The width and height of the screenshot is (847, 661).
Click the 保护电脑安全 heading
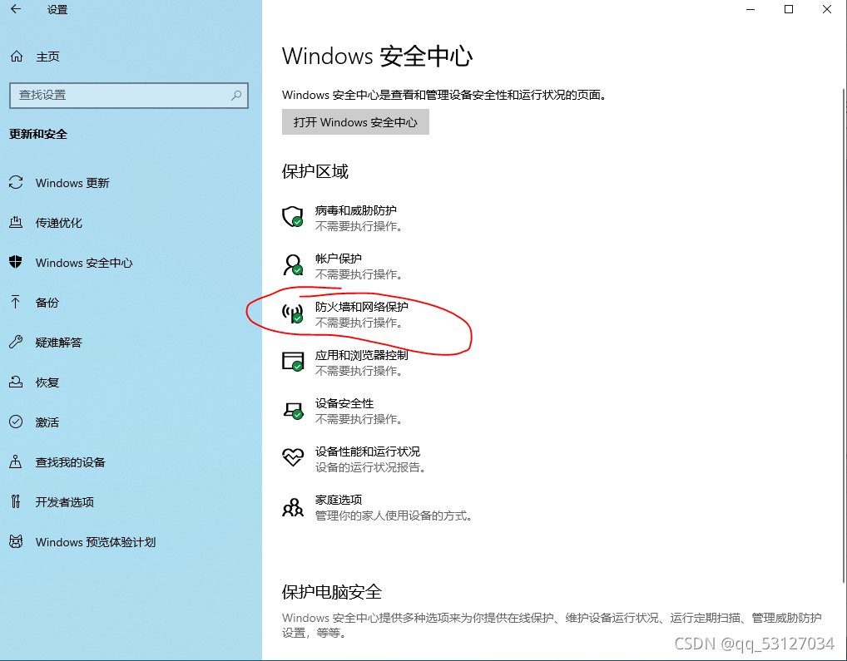(332, 591)
